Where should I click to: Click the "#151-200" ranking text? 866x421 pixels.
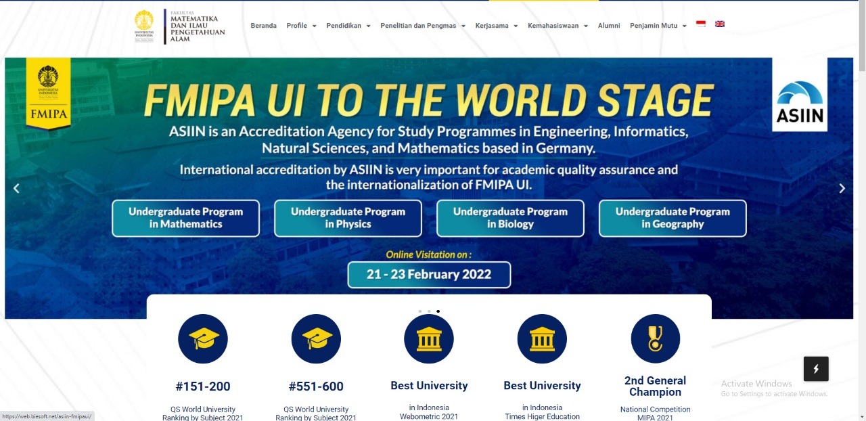pyautogui.click(x=203, y=386)
